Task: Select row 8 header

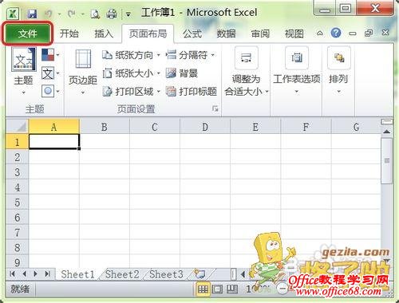Action: click(17, 247)
